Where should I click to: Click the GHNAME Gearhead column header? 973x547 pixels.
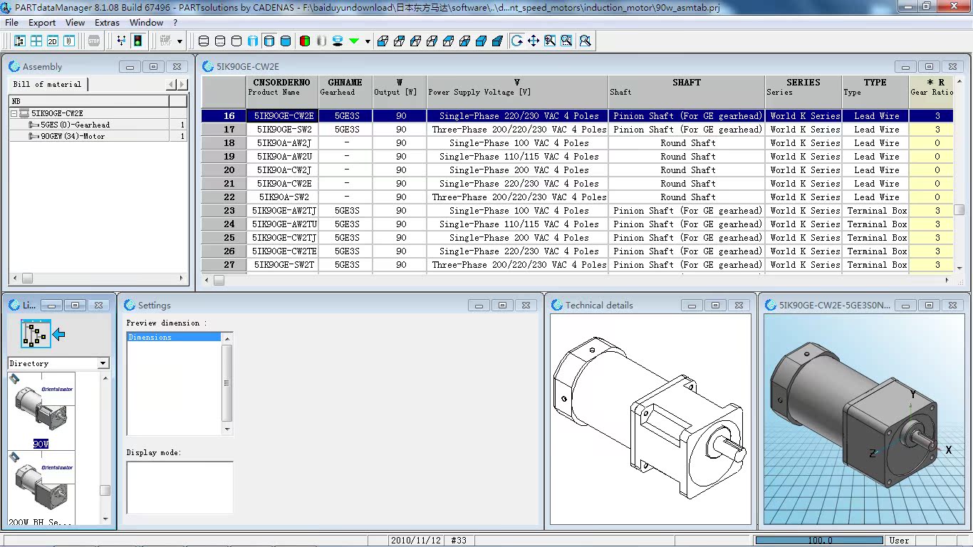[x=345, y=92]
